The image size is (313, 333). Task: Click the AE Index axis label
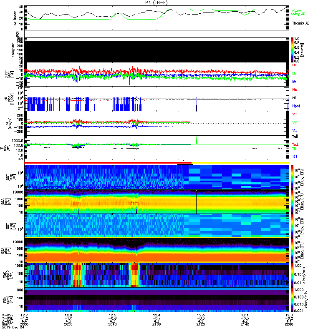[x=15, y=18]
